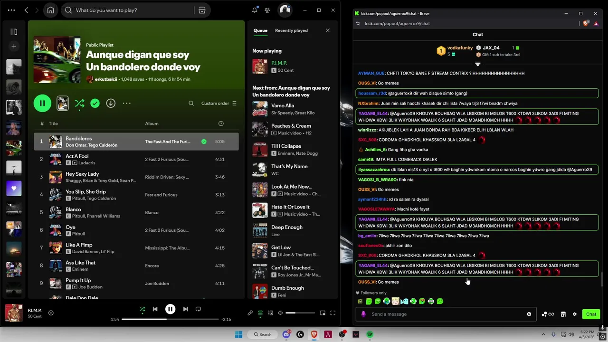The height and width of the screenshot is (342, 608).
Task: Search within the playlist magnifier icon
Action: tap(191, 103)
